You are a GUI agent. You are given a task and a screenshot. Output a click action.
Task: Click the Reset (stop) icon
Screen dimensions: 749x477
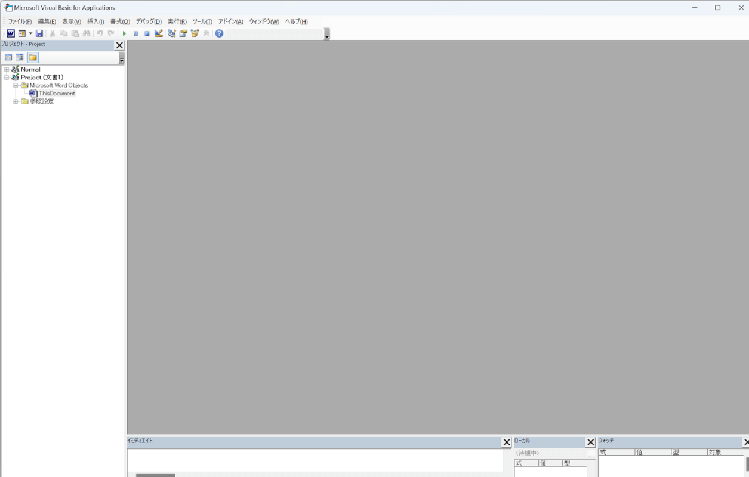pyautogui.click(x=147, y=33)
